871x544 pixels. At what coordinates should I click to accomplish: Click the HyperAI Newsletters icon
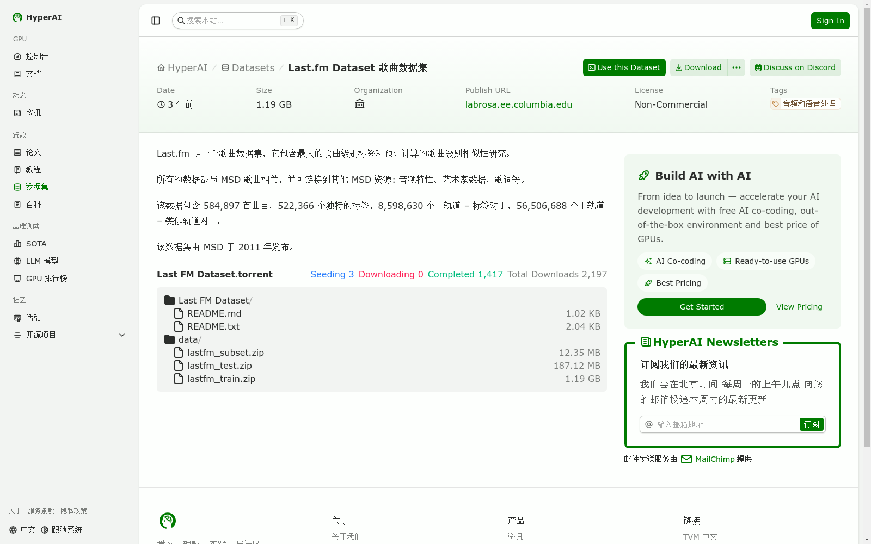pyautogui.click(x=646, y=342)
